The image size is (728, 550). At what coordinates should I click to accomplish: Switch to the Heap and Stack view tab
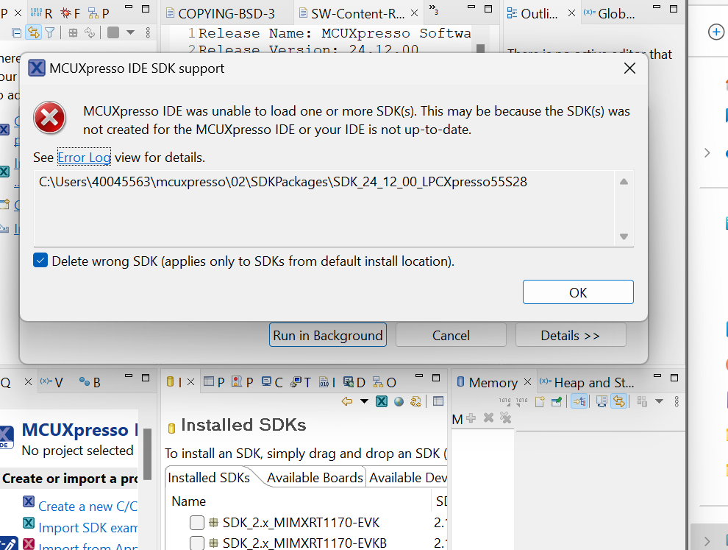click(x=586, y=382)
